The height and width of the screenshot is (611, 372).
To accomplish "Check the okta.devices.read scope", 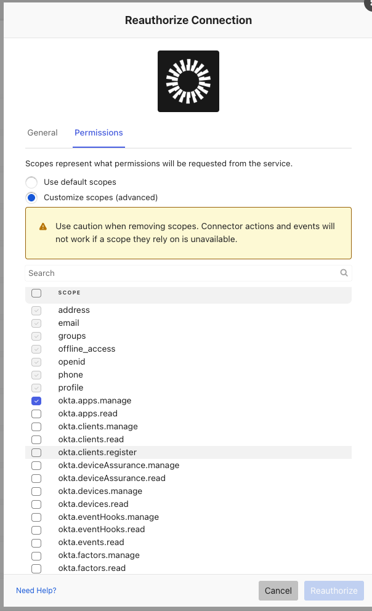I will click(36, 504).
